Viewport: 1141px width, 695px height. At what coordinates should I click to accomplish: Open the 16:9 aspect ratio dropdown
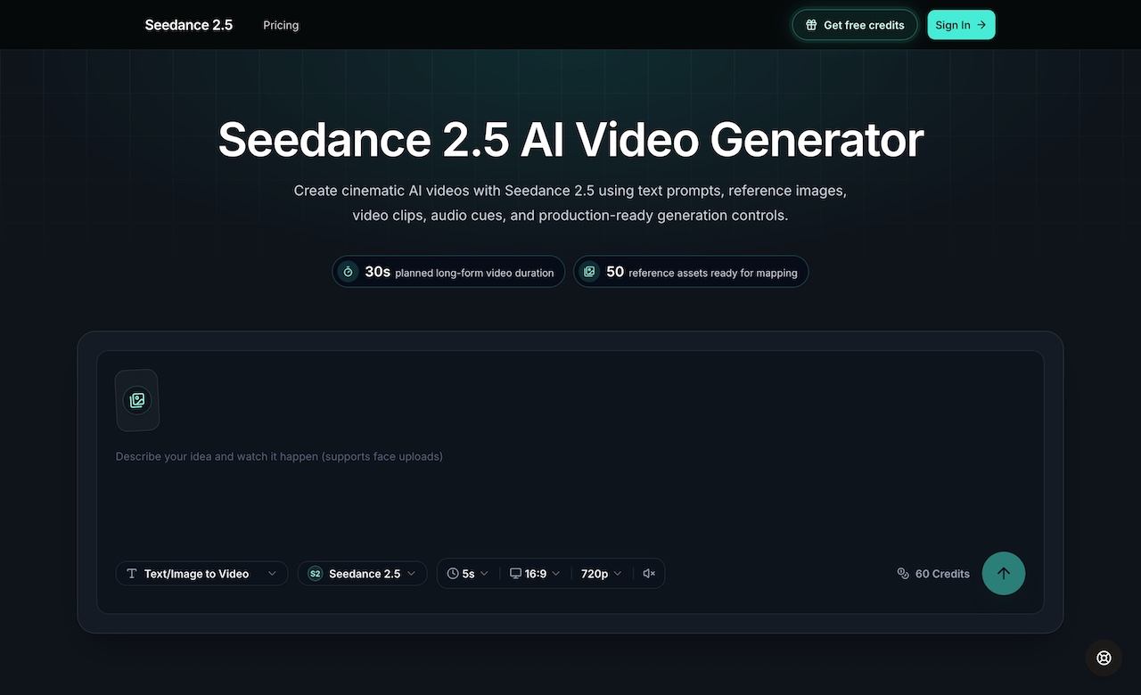point(535,574)
